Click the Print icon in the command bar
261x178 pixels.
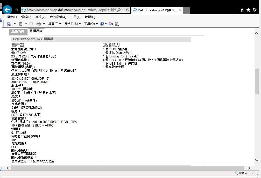[38, 24]
